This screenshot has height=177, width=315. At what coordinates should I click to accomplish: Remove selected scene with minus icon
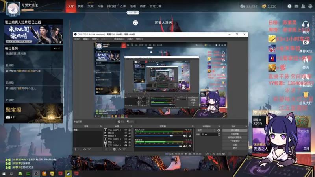coord(80,149)
